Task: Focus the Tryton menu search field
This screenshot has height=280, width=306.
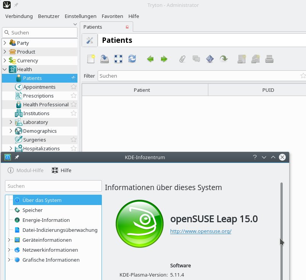Action: click(40, 33)
